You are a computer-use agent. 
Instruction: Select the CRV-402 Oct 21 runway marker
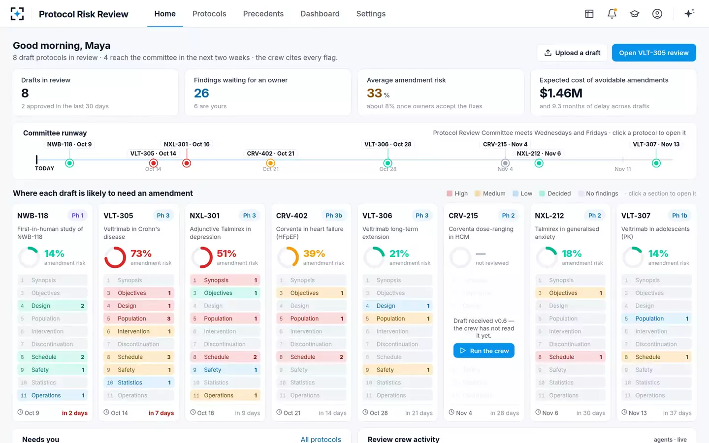point(270,163)
